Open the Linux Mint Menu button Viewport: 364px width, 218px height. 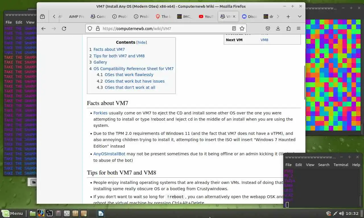[12, 213]
